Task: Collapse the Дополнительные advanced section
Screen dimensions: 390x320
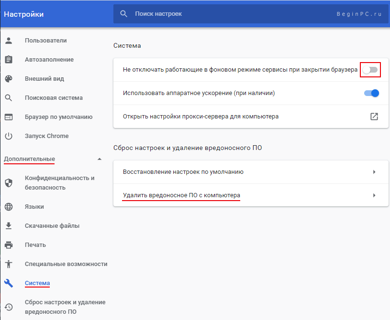Action: 99,159
